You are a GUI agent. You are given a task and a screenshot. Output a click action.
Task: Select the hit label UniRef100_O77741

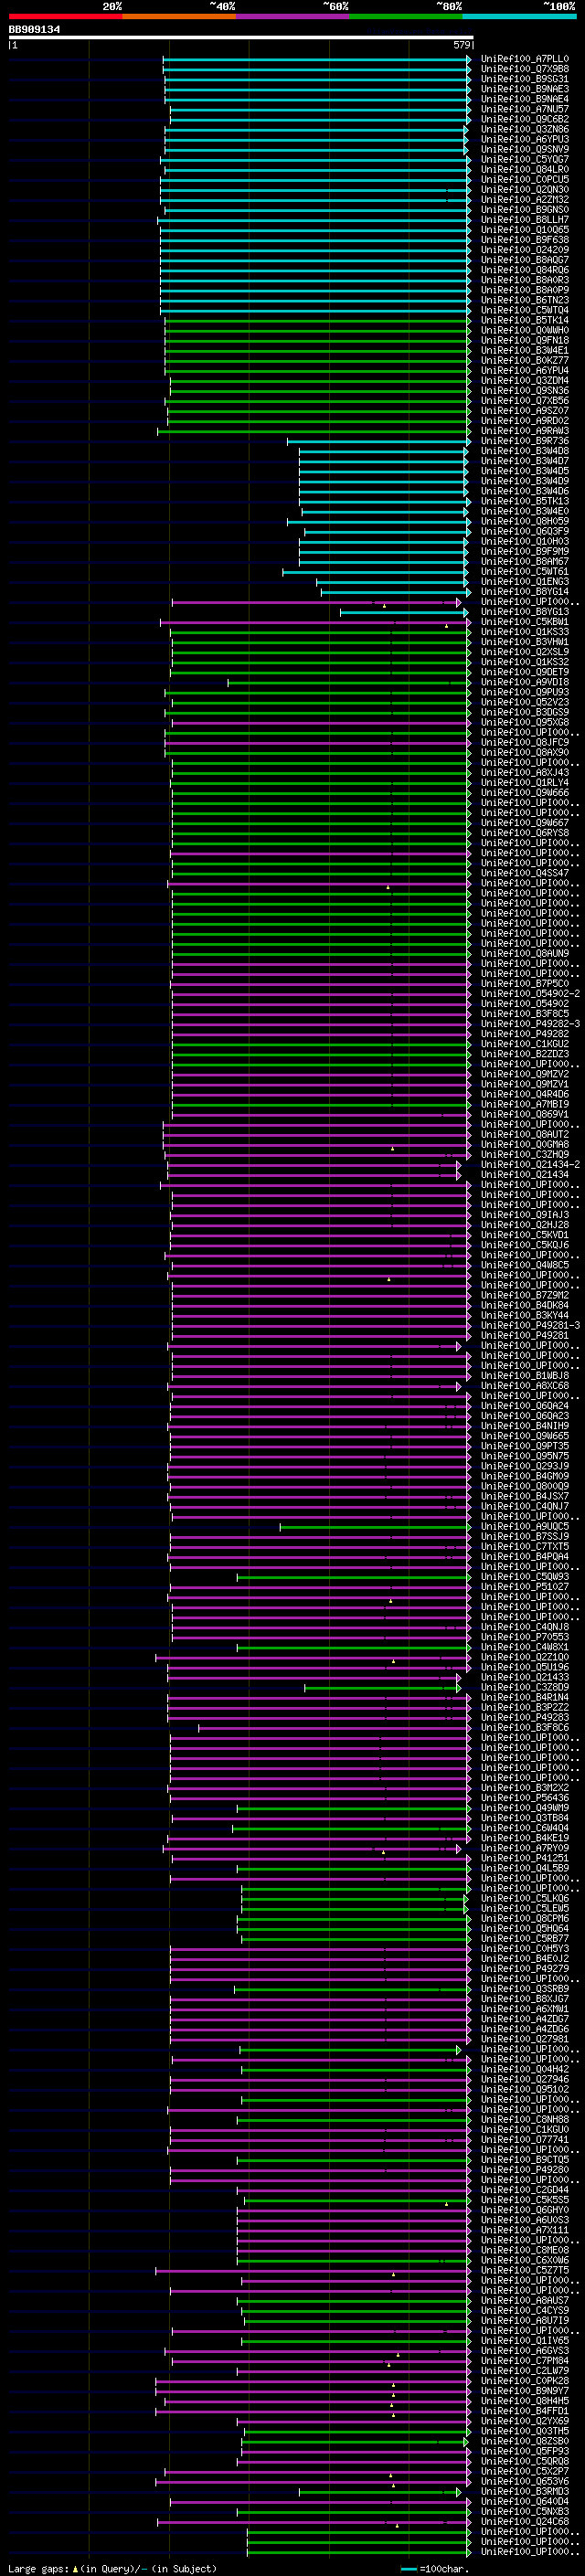(525, 2140)
